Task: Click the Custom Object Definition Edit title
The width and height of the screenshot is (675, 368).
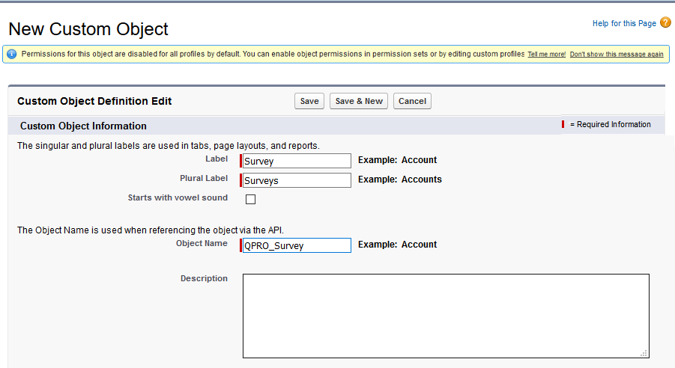Action: click(94, 101)
